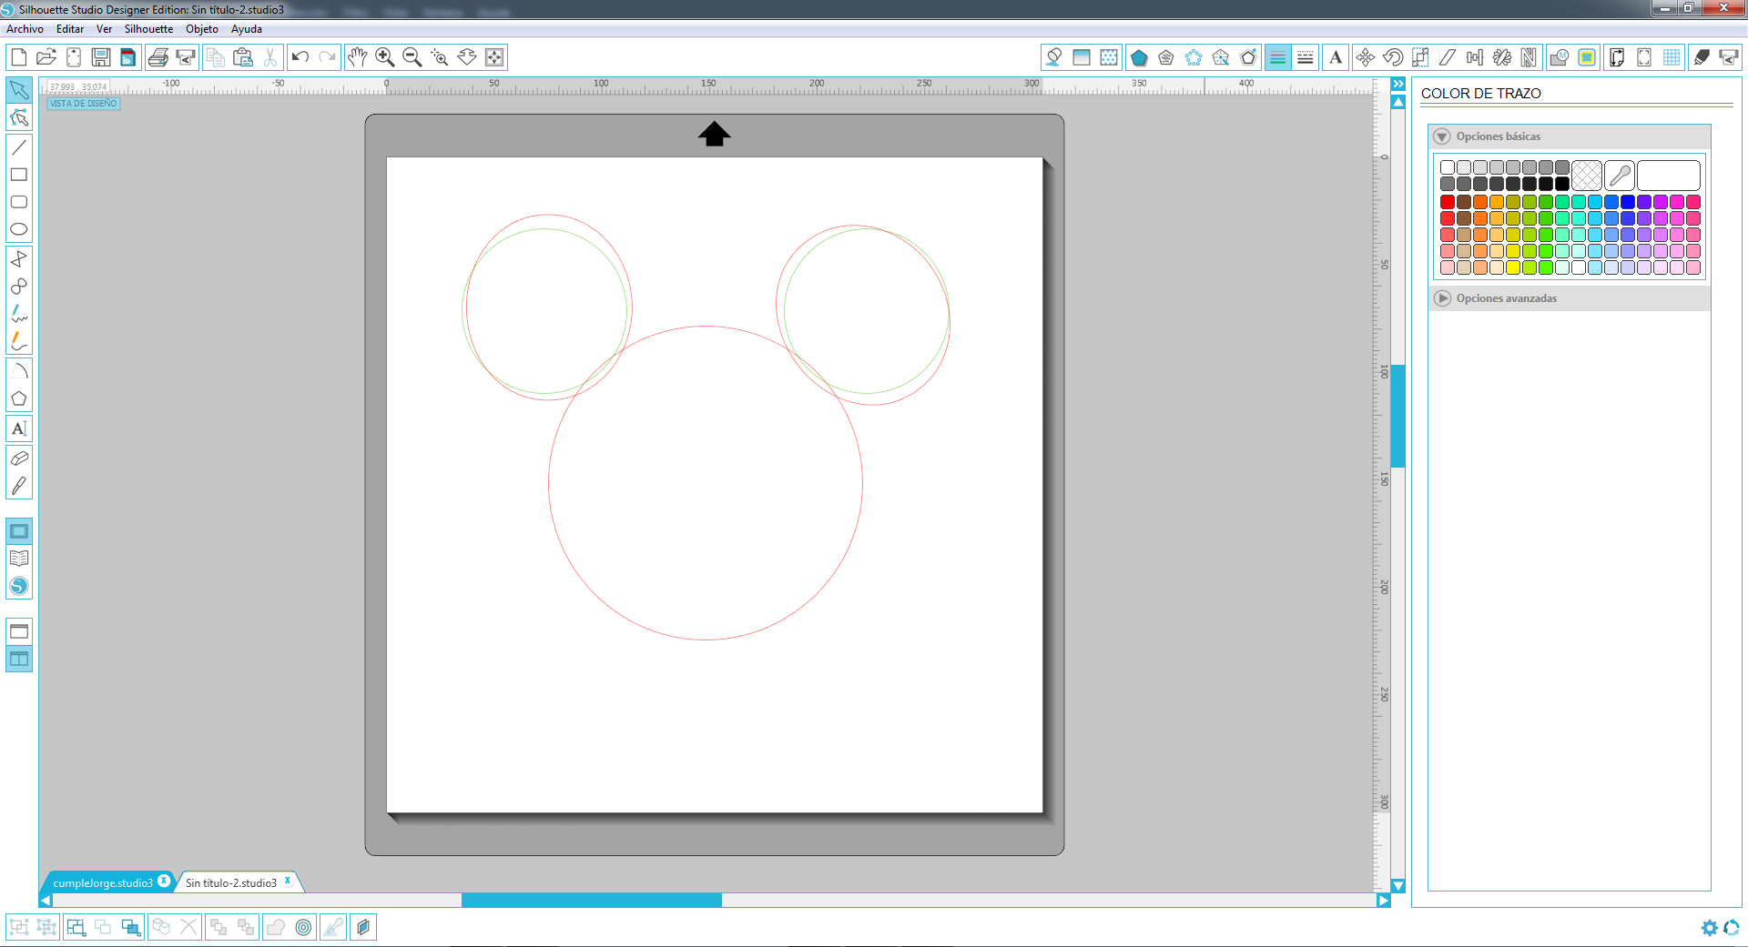Close the cumpleJorge.studio3 tab
The image size is (1748, 947).
click(164, 881)
